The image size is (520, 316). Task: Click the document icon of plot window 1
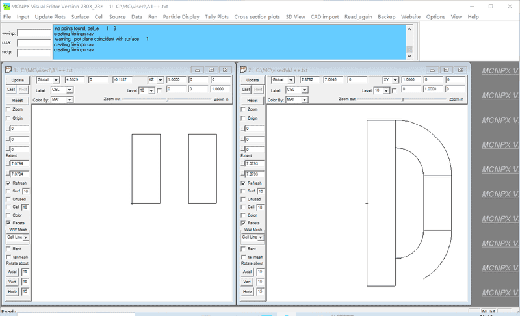click(x=7, y=69)
